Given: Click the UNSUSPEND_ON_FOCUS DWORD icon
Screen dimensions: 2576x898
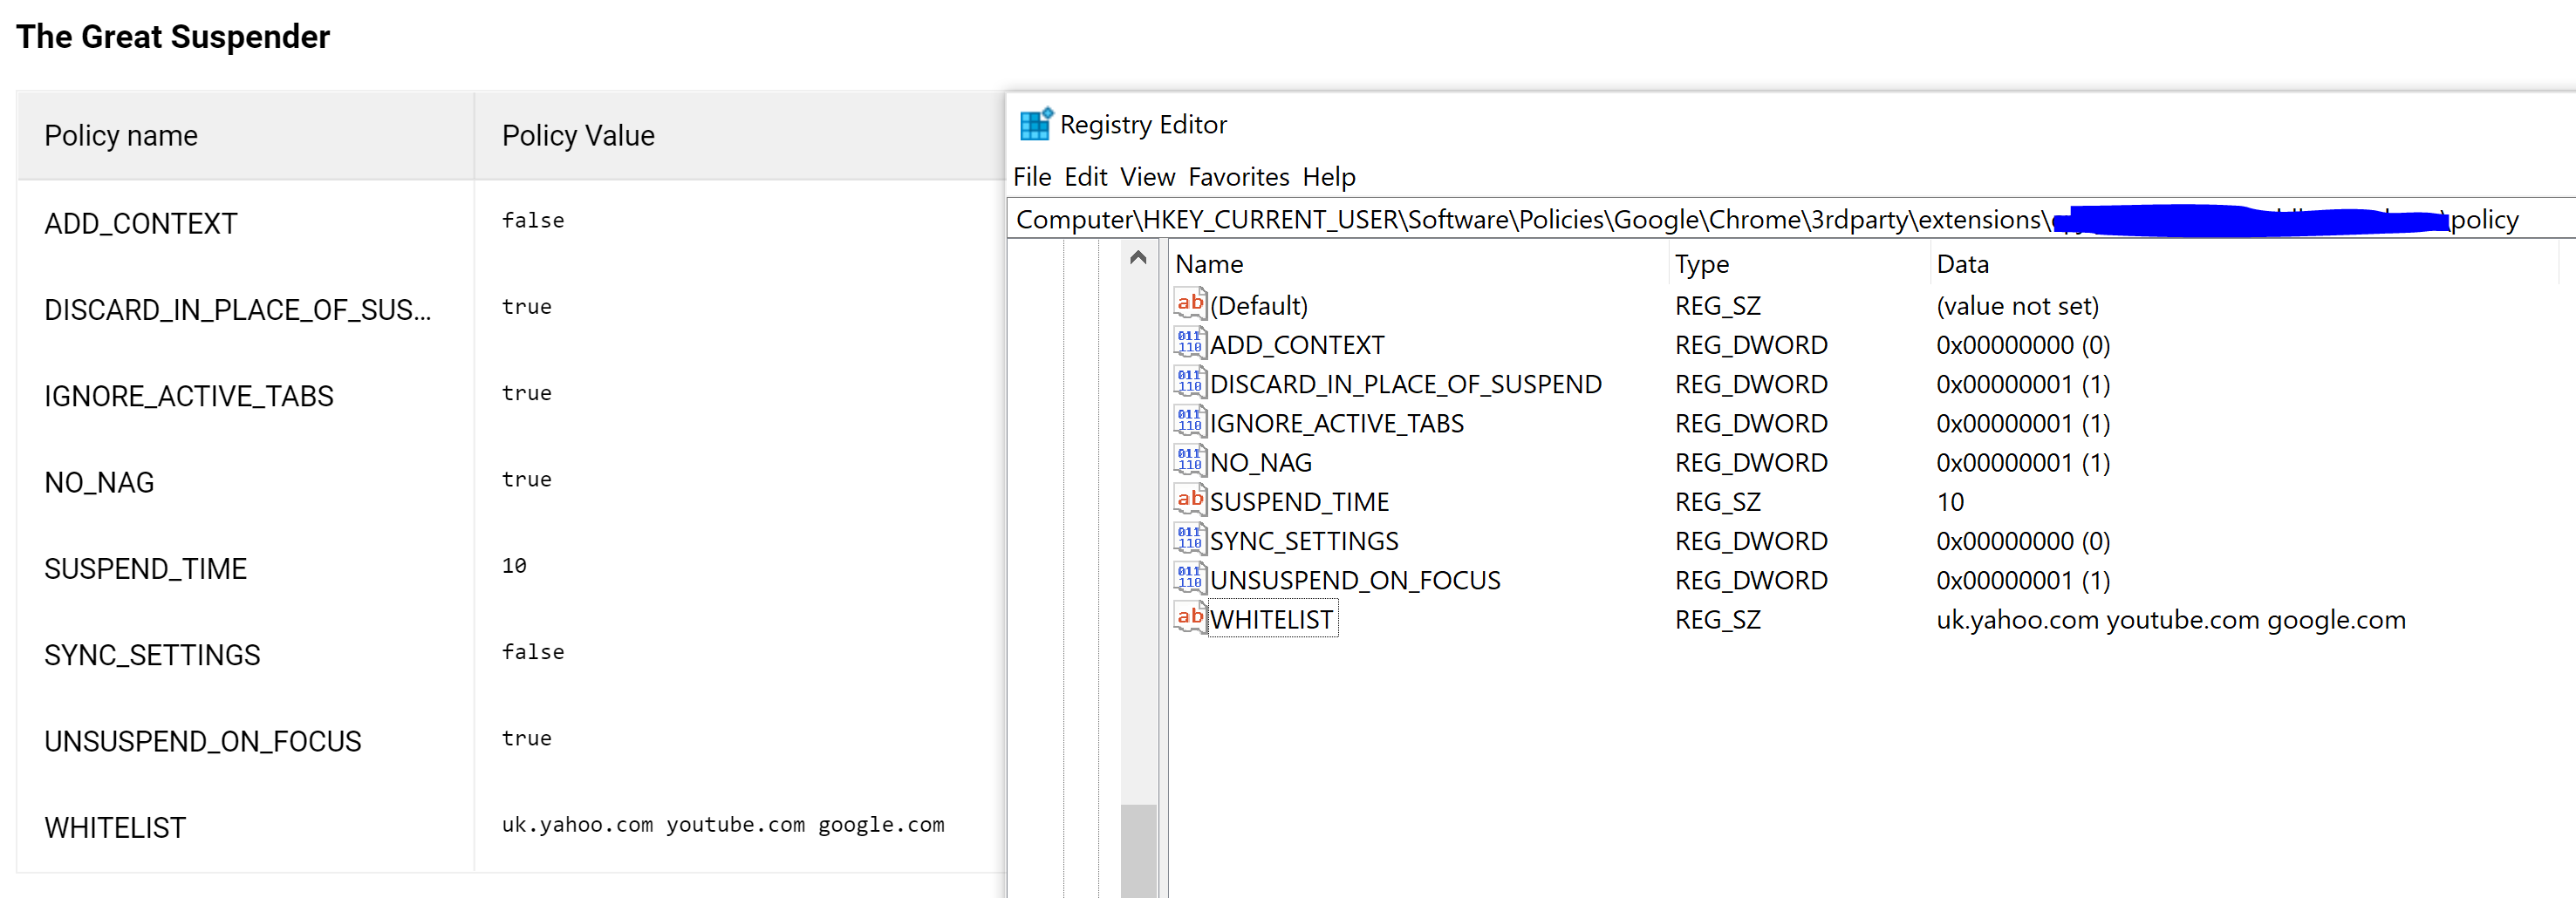Looking at the screenshot, I should click(x=1189, y=577).
